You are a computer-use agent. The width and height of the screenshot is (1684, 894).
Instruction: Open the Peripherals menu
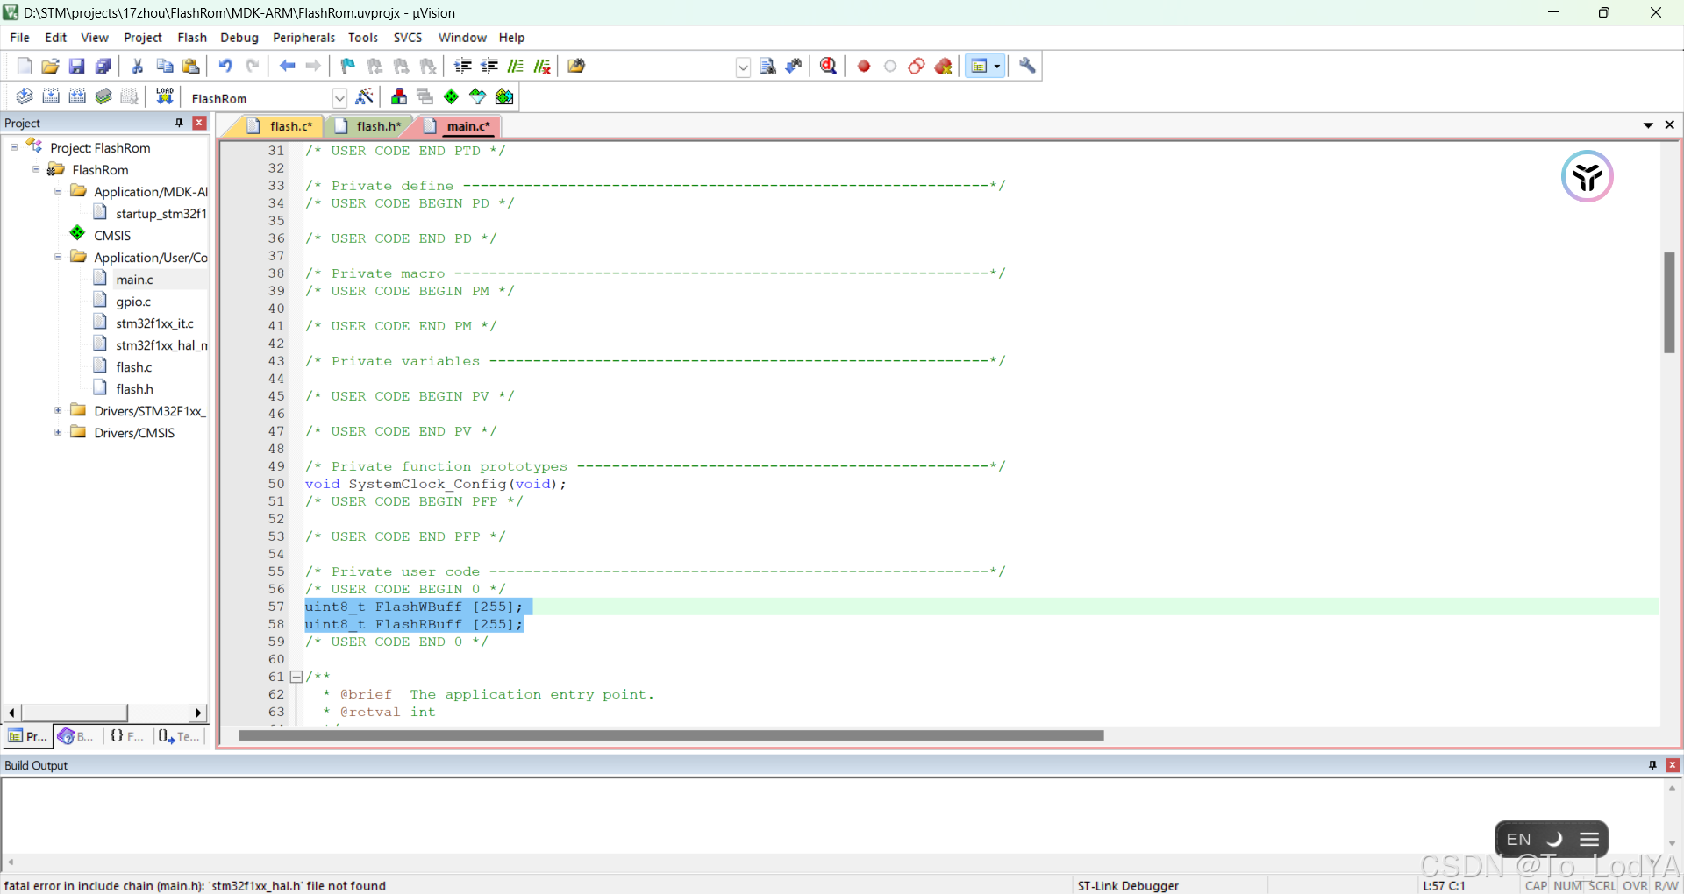[x=303, y=38]
